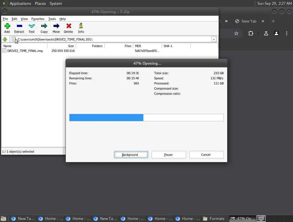Image resolution: width=293 pixels, height=222 pixels.
Task: Click the Delete red X icon
Action: 69,26
